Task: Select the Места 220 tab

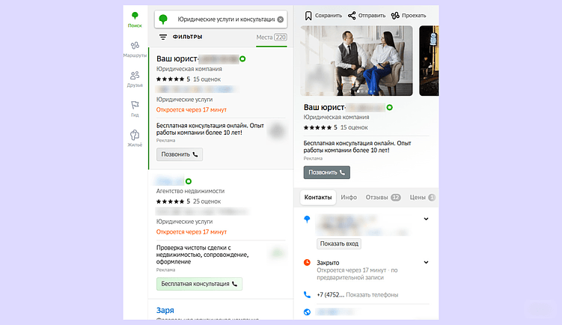Action: pyautogui.click(x=272, y=37)
